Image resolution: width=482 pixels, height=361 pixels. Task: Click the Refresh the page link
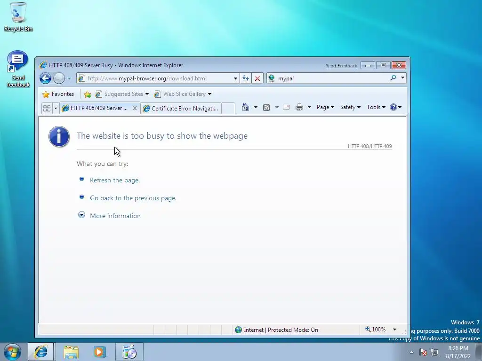tap(115, 180)
